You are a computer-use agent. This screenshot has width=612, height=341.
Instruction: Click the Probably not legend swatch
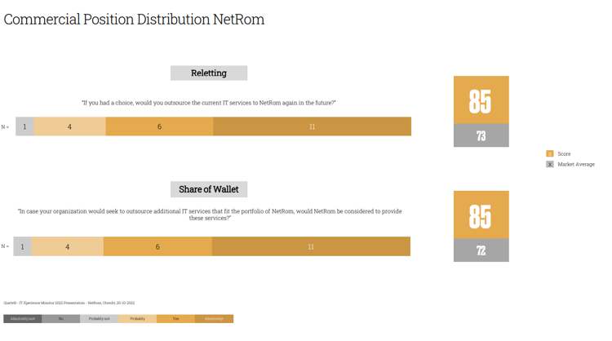pyautogui.click(x=99, y=319)
